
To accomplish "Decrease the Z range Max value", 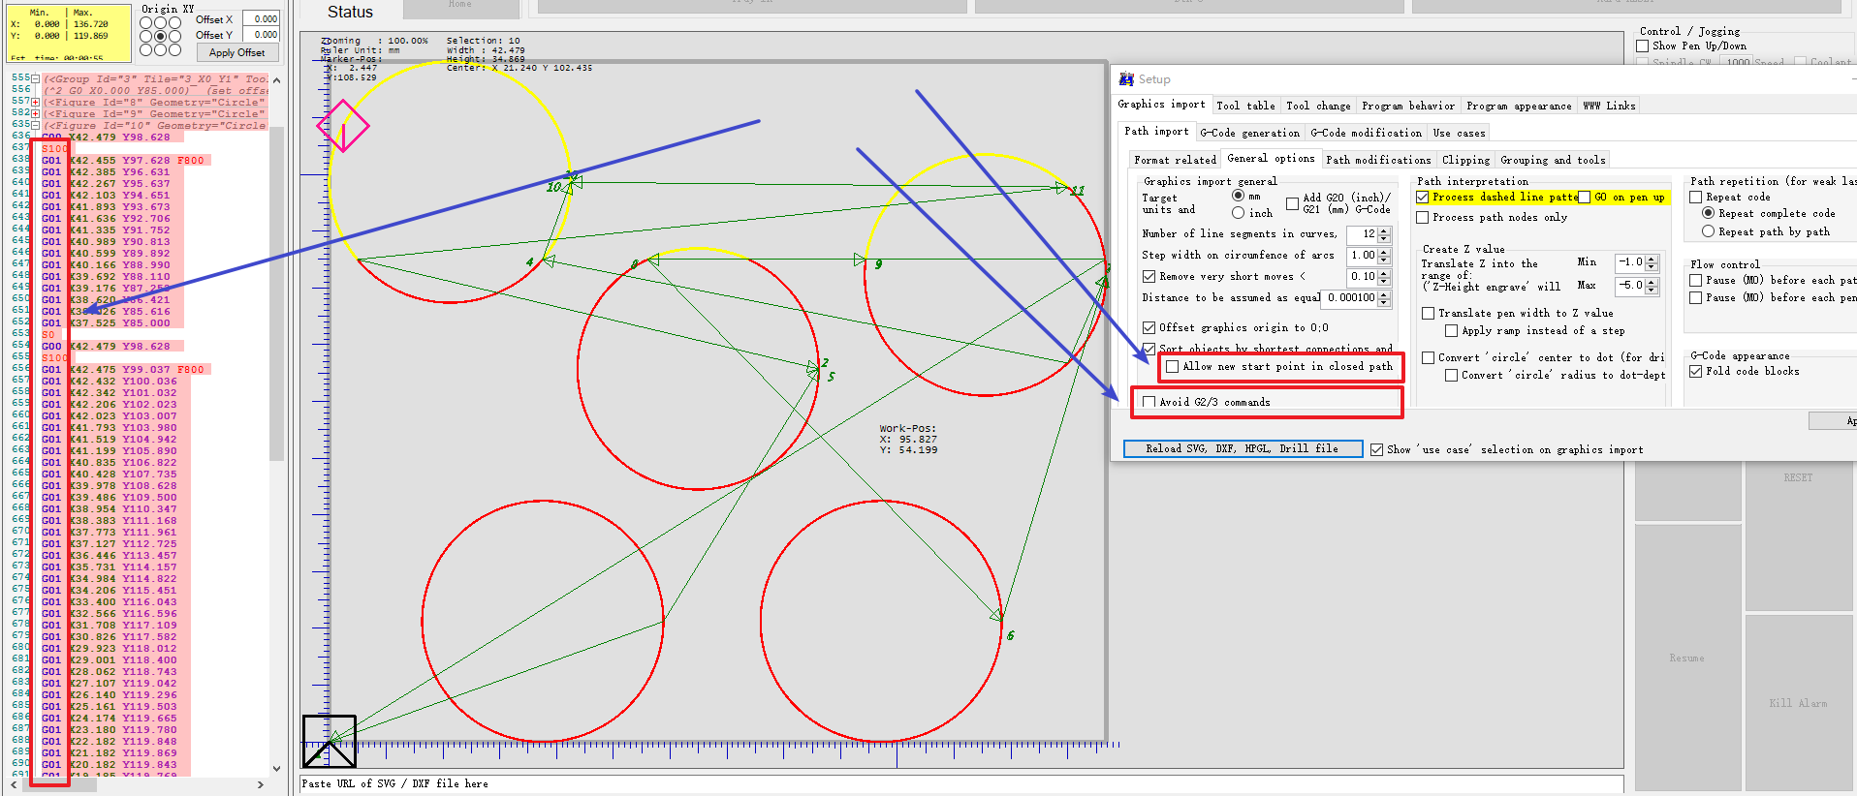I will (x=1652, y=290).
